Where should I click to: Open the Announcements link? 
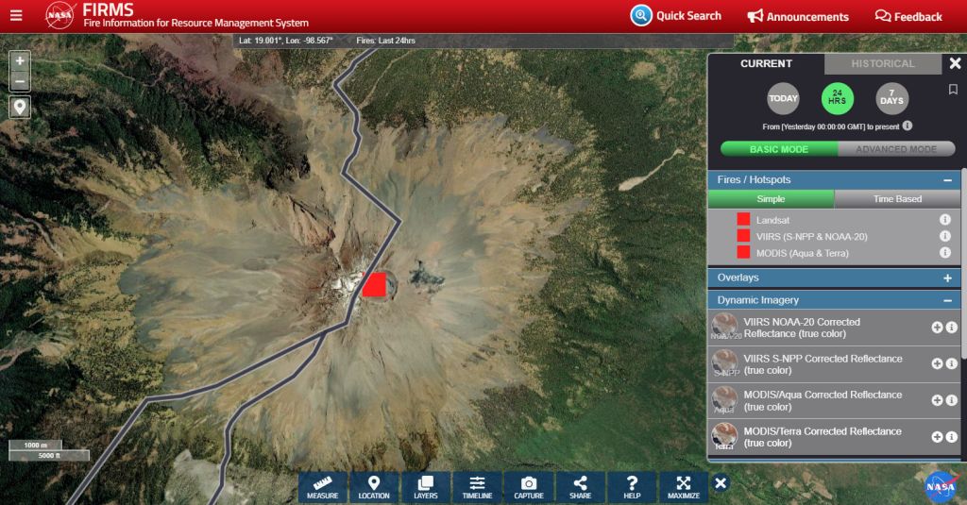tap(798, 17)
